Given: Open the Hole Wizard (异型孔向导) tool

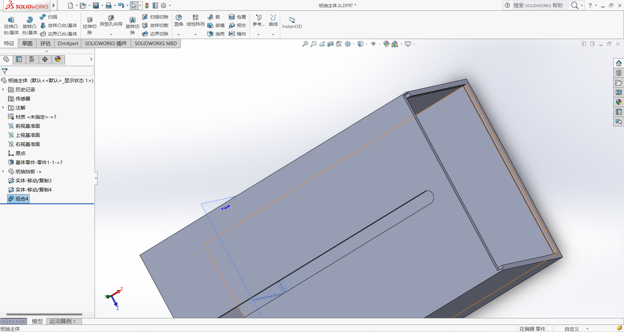Looking at the screenshot, I should 111,18.
